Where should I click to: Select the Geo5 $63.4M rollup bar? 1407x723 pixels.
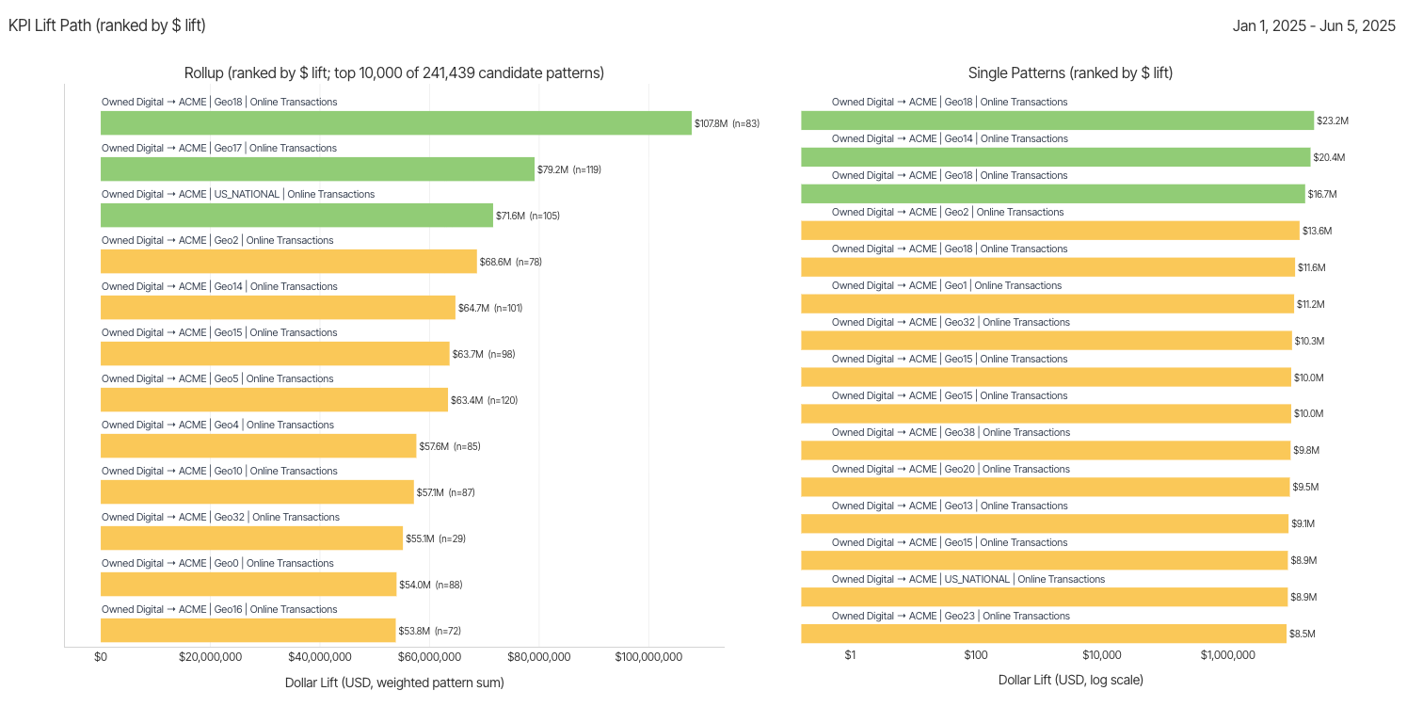point(274,400)
